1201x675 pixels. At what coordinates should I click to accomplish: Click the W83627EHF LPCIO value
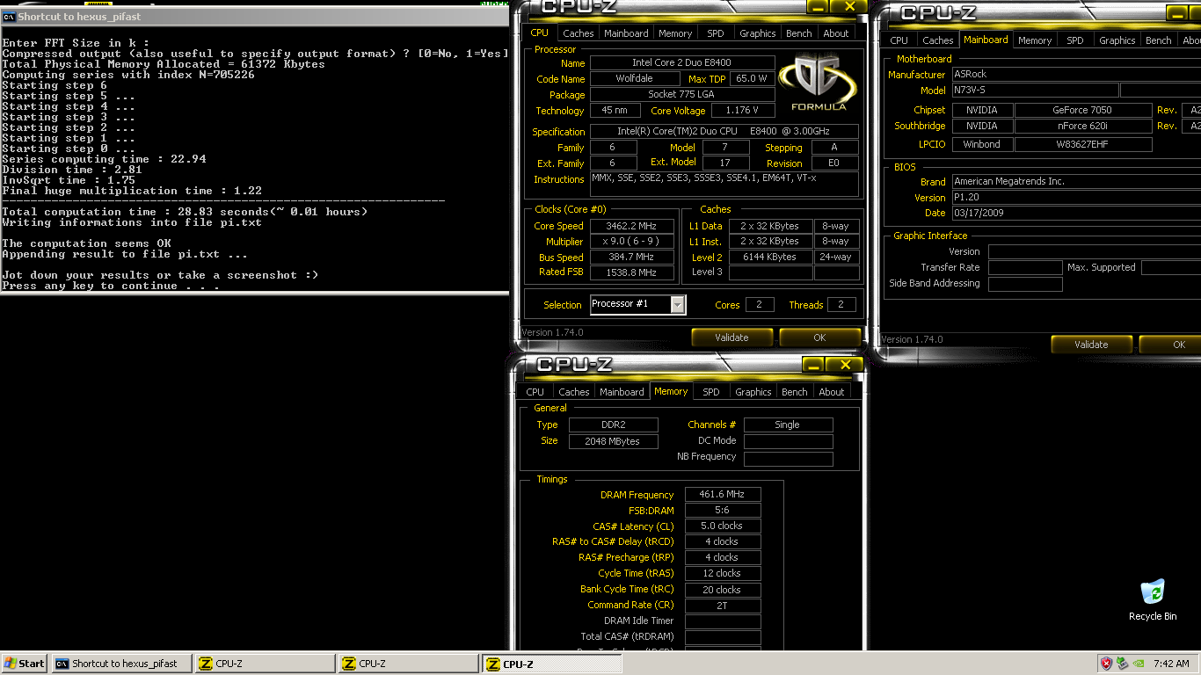(1083, 144)
